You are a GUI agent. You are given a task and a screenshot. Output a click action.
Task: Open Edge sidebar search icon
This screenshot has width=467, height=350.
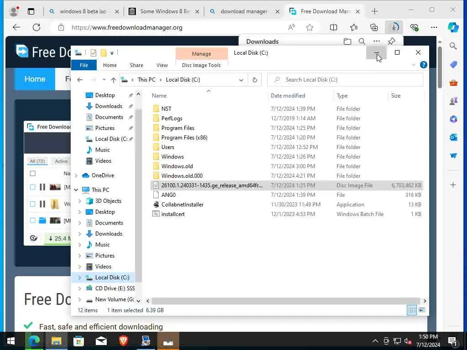pos(453,46)
